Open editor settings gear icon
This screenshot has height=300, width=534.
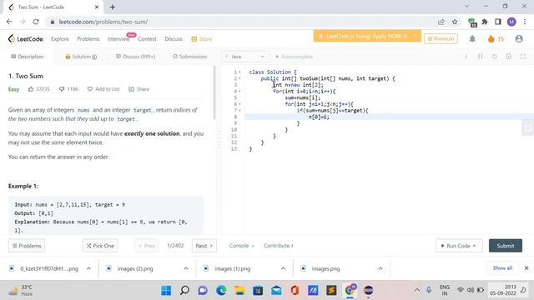tap(508, 57)
